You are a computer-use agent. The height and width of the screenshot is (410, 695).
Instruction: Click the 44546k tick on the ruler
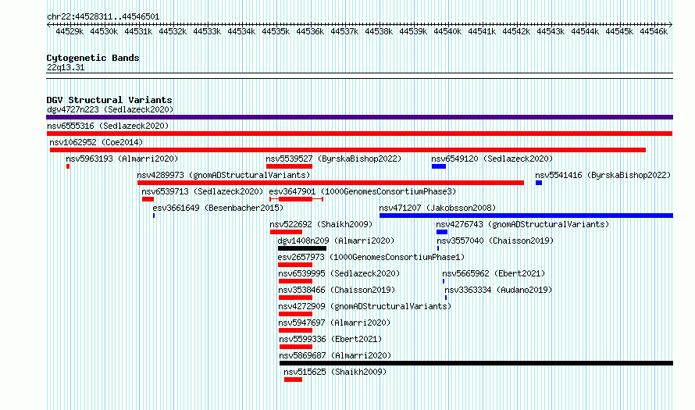pos(654,31)
